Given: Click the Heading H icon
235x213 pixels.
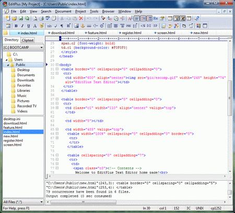Looking at the screenshot, I should [68, 26].
